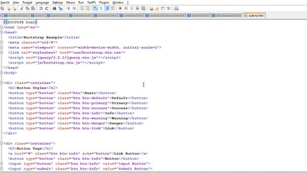Click the folder icon next to the indent guide button
307x173 pixels.
pos(112,9)
